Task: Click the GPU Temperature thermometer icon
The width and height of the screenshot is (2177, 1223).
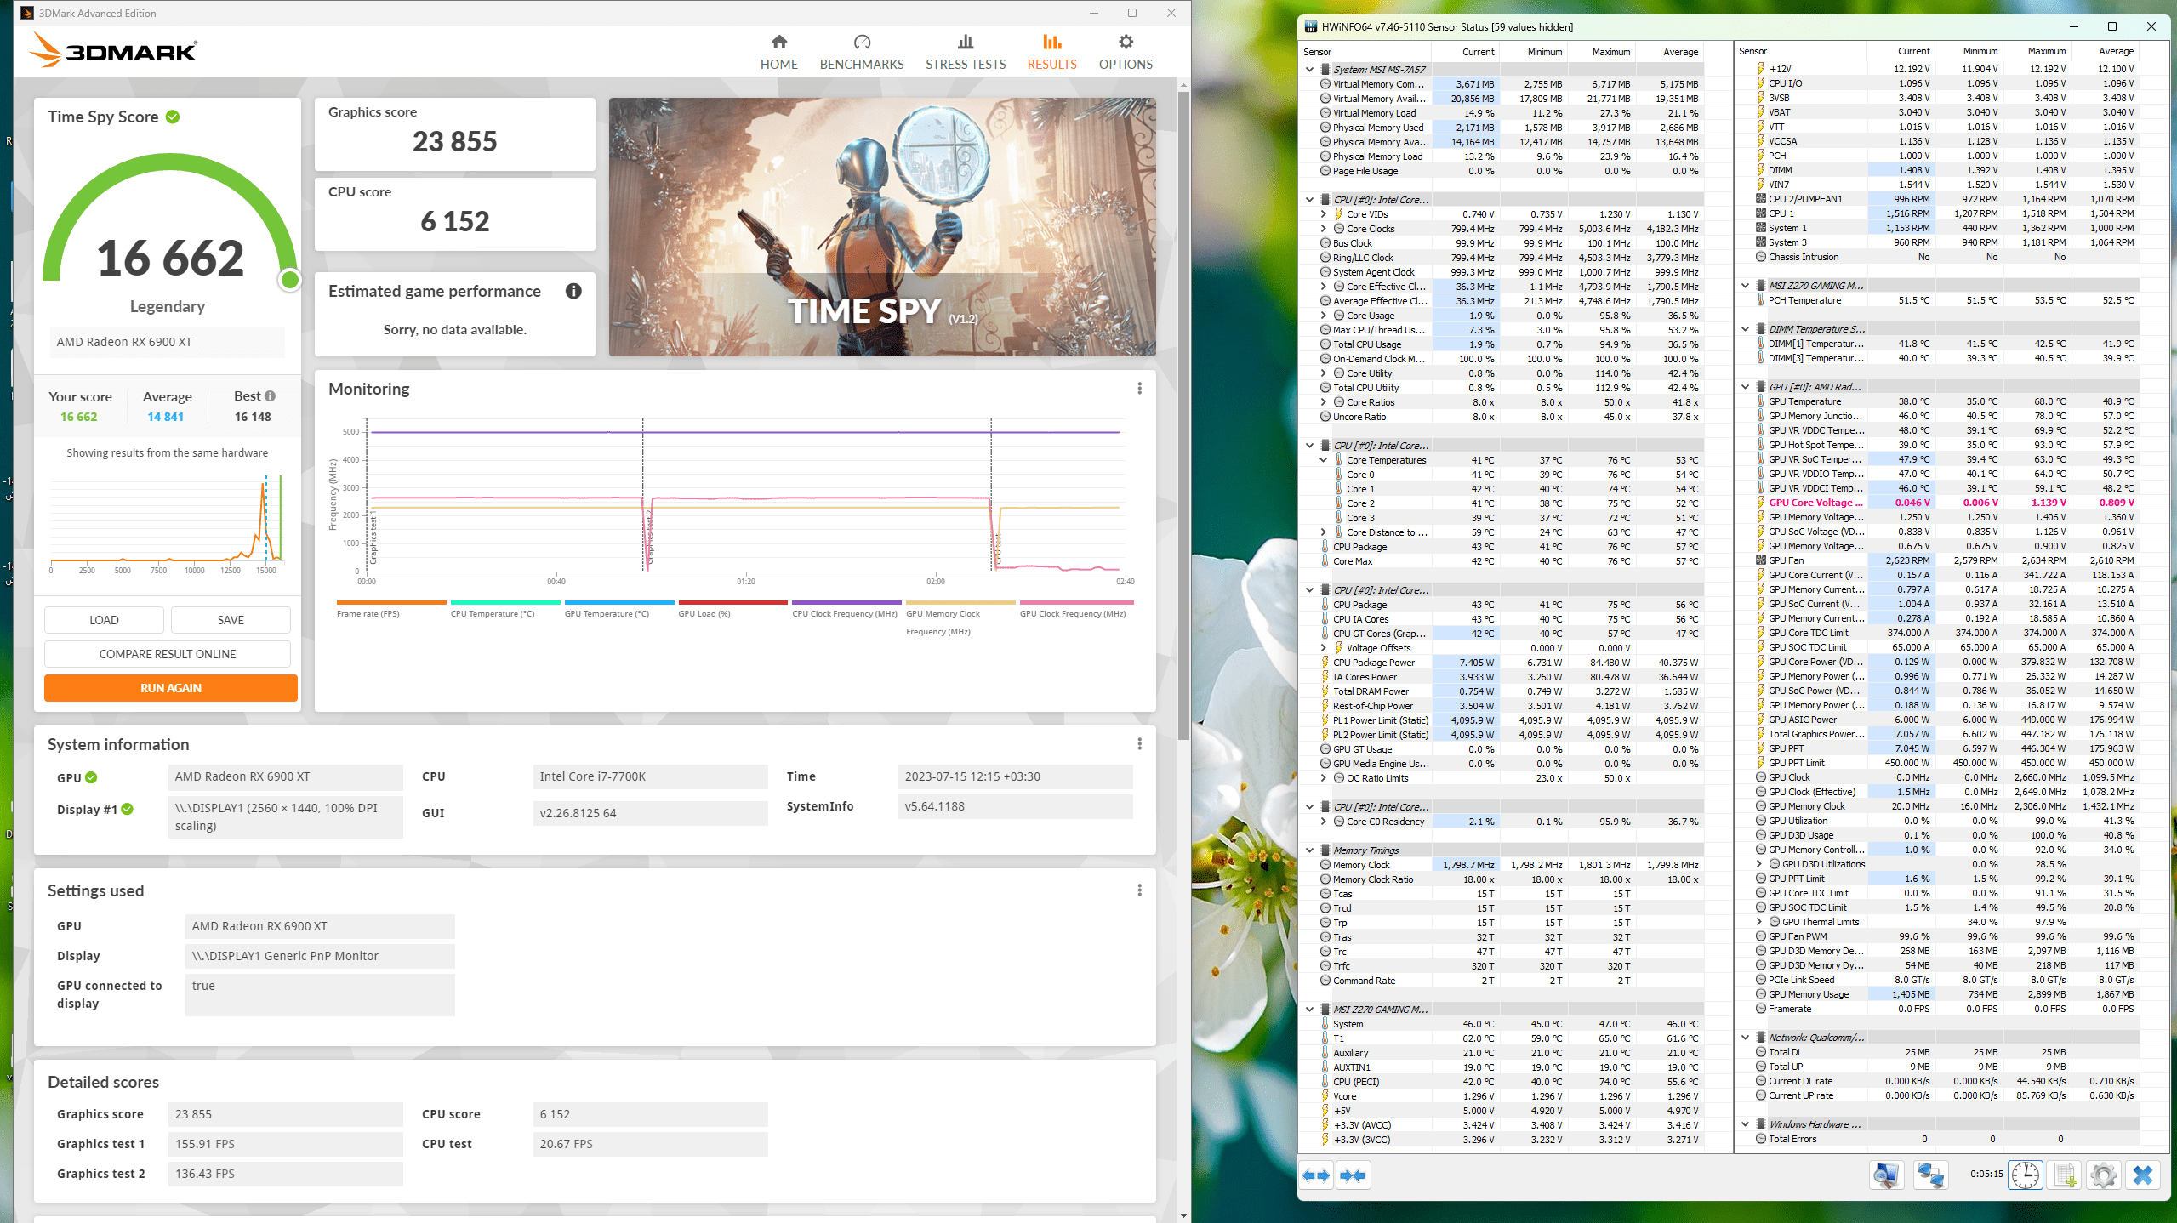Action: [1761, 401]
